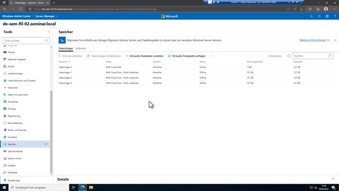Click the Tools suchen search field
Screen dimensions: 339x191
26,41
